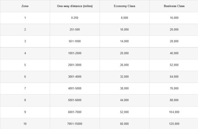Select the 251-500 distance cell

pos(75,30)
